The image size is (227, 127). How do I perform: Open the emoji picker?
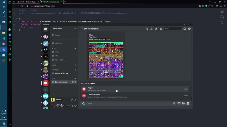click(x=188, y=103)
